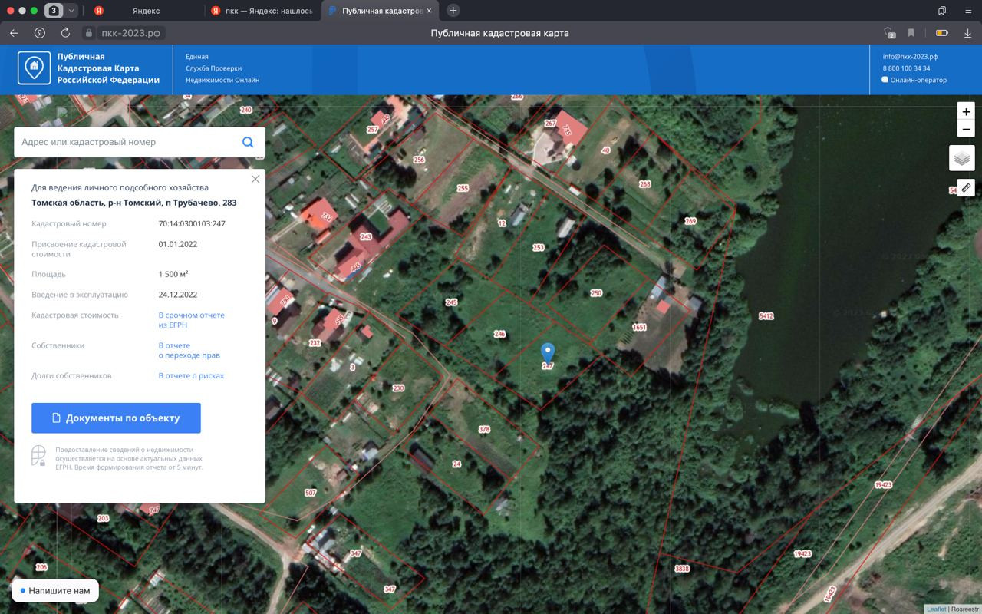The image size is (982, 614).
Task: Select the ruler measurement tool
Action: pyautogui.click(x=966, y=187)
